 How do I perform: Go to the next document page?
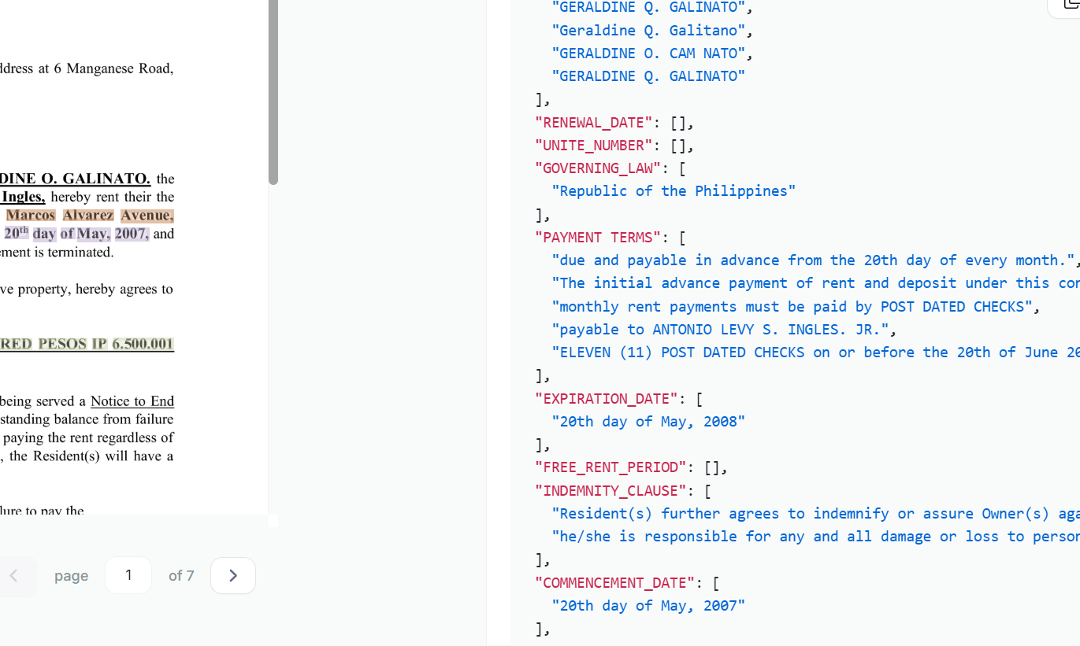233,576
